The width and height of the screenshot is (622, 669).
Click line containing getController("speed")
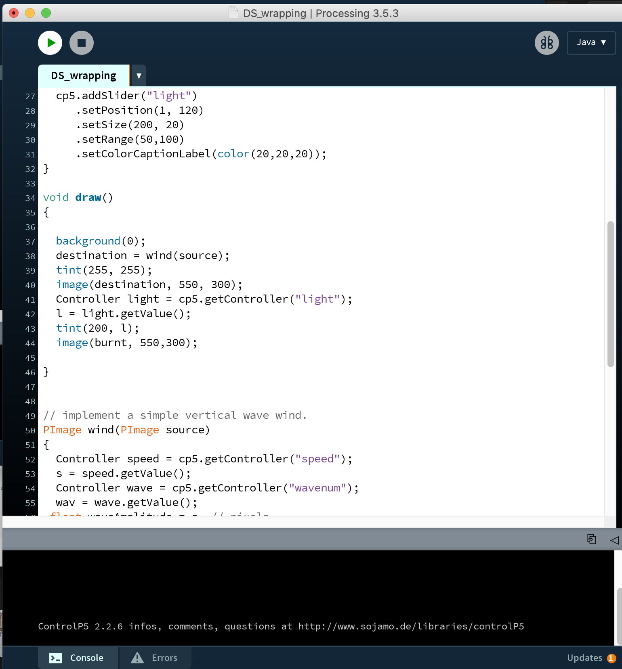click(x=204, y=459)
